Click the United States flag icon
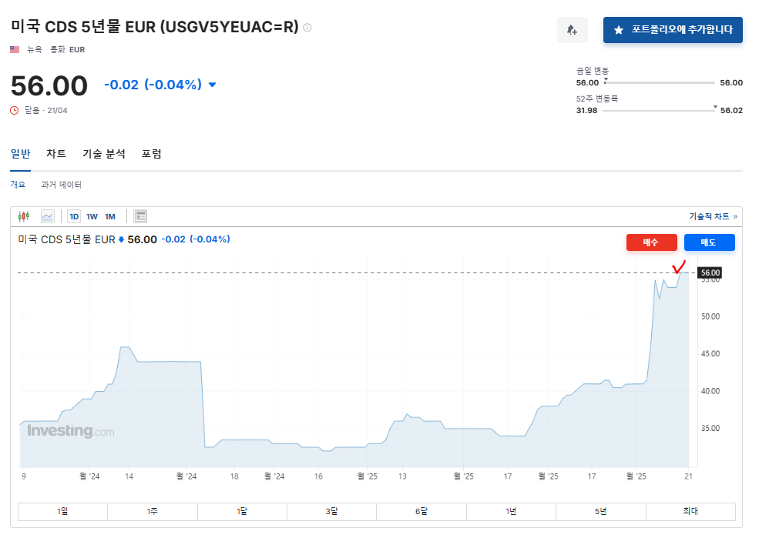Screen dimensions: 759x538 [x=15, y=49]
